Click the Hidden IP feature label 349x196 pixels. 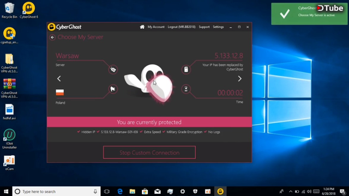pyautogui.click(x=88, y=132)
